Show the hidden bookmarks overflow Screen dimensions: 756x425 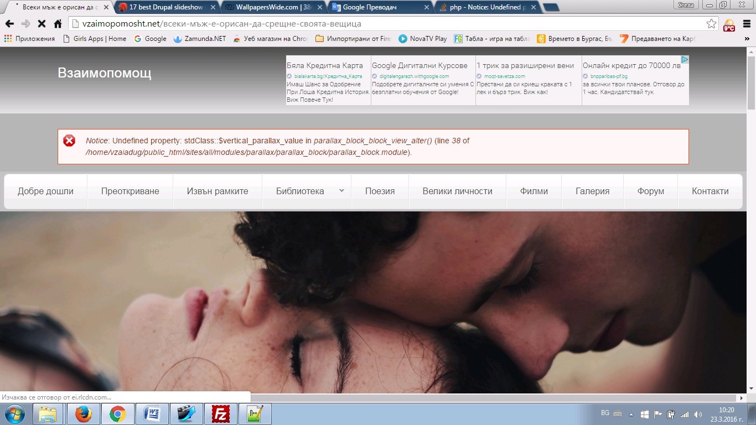[x=746, y=39]
